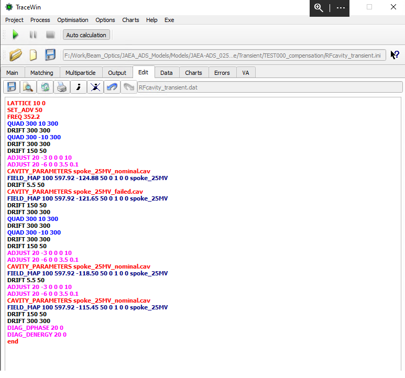Switch to the Errors tab
The image size is (405, 378).
point(222,73)
